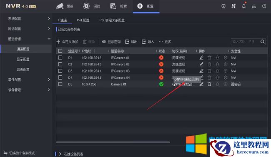
Task: Open settings gear for D3 row
Action: [226, 71]
